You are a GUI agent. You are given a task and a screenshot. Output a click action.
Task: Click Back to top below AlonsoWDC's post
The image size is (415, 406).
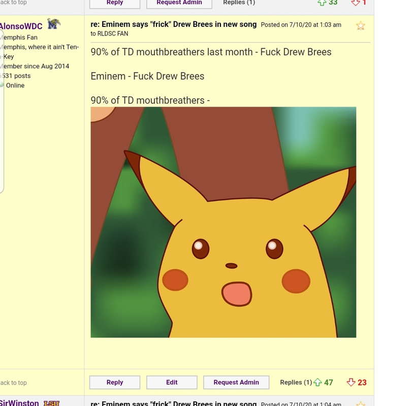(x=13, y=383)
